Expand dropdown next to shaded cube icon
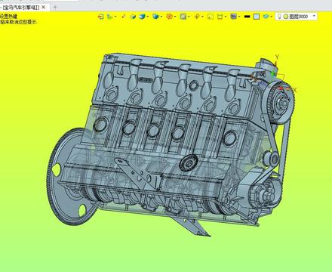Image resolution: width=332 pixels, height=272 pixels. pyautogui.click(x=148, y=17)
